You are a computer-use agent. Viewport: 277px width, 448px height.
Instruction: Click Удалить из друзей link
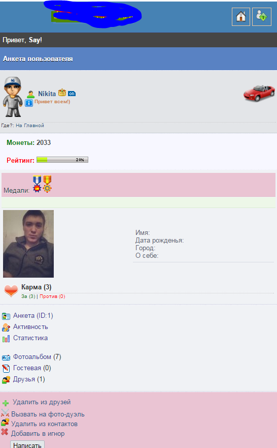pyautogui.click(x=42, y=402)
